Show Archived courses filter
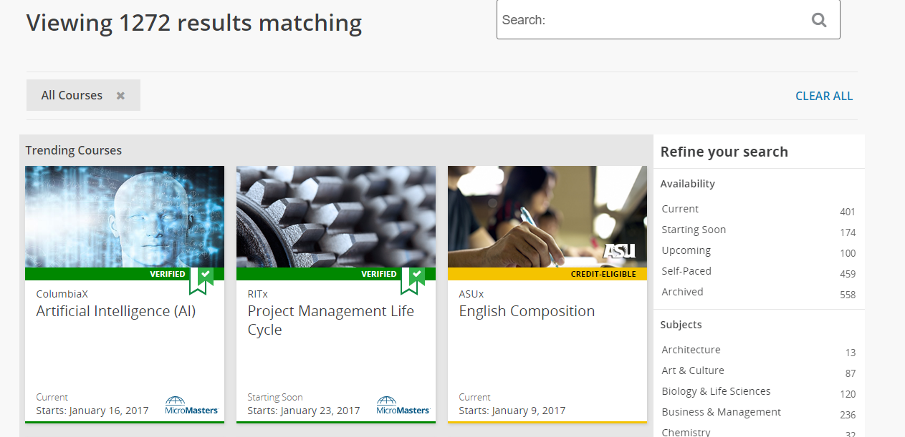The height and width of the screenshot is (437, 905). click(x=682, y=292)
